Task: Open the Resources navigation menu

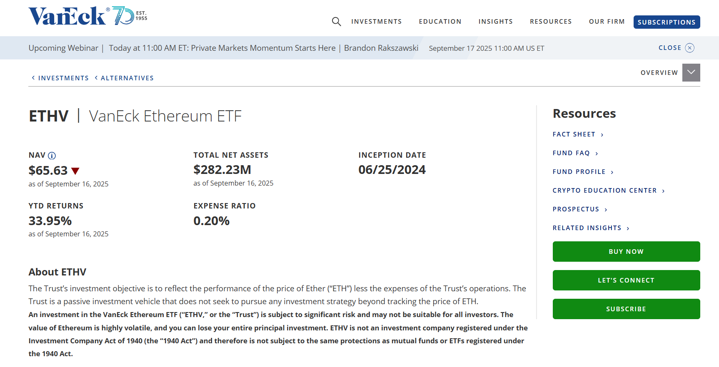Action: (551, 22)
